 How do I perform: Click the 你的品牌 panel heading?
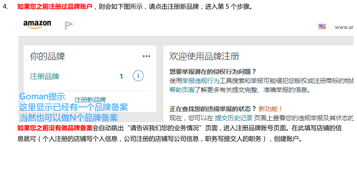(x=47, y=56)
